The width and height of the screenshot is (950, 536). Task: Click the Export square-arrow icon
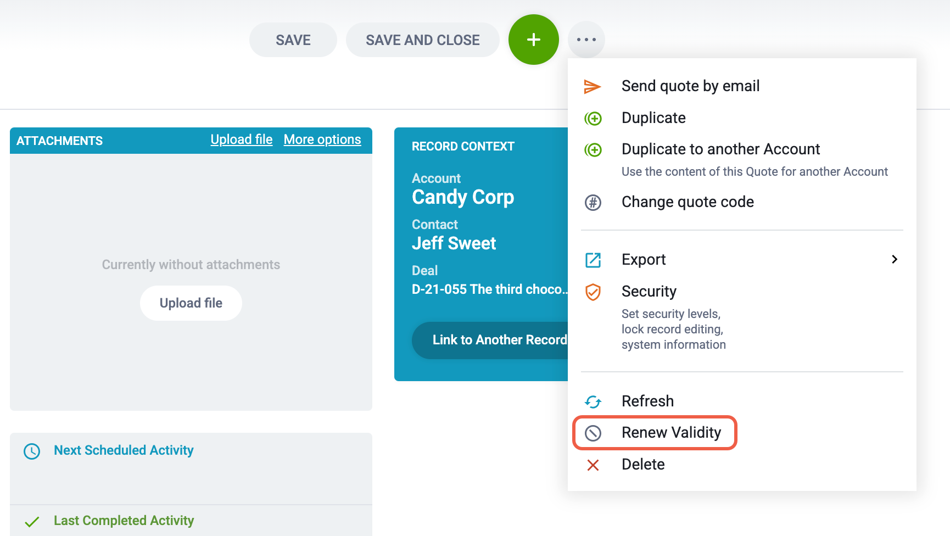pyautogui.click(x=593, y=260)
